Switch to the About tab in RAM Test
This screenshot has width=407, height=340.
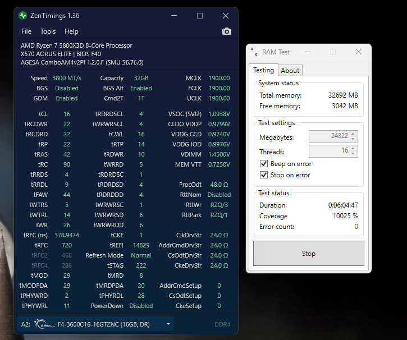290,71
